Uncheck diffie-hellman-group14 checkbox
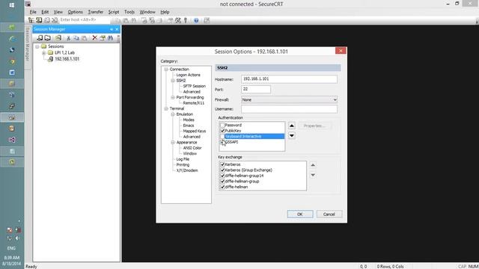 click(222, 176)
